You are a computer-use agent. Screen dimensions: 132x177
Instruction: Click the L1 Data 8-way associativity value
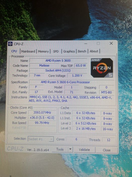pos(108,113)
